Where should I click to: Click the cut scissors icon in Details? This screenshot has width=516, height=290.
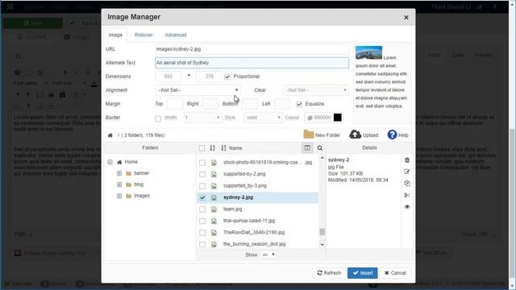click(407, 195)
